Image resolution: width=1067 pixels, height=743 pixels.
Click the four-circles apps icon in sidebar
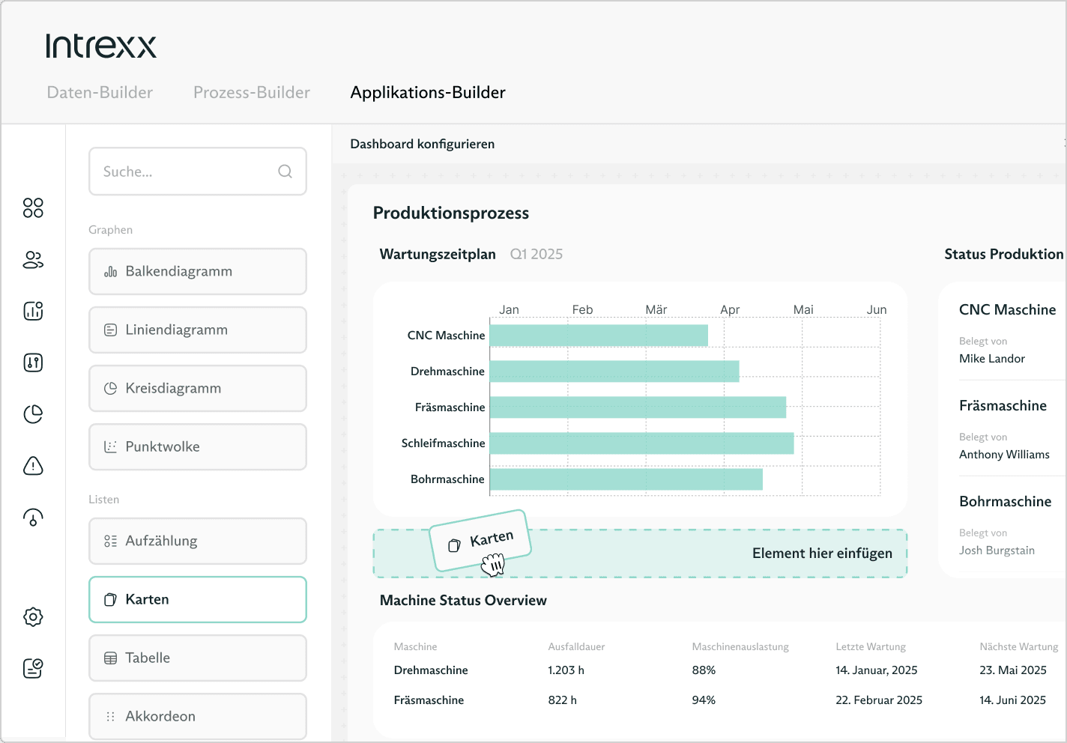(33, 207)
